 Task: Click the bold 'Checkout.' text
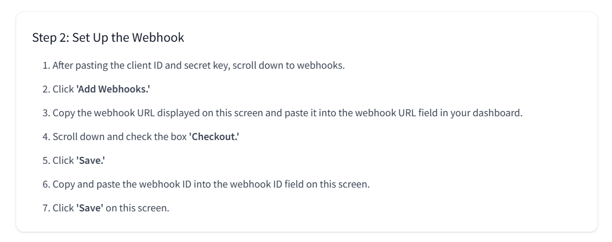[214, 137]
